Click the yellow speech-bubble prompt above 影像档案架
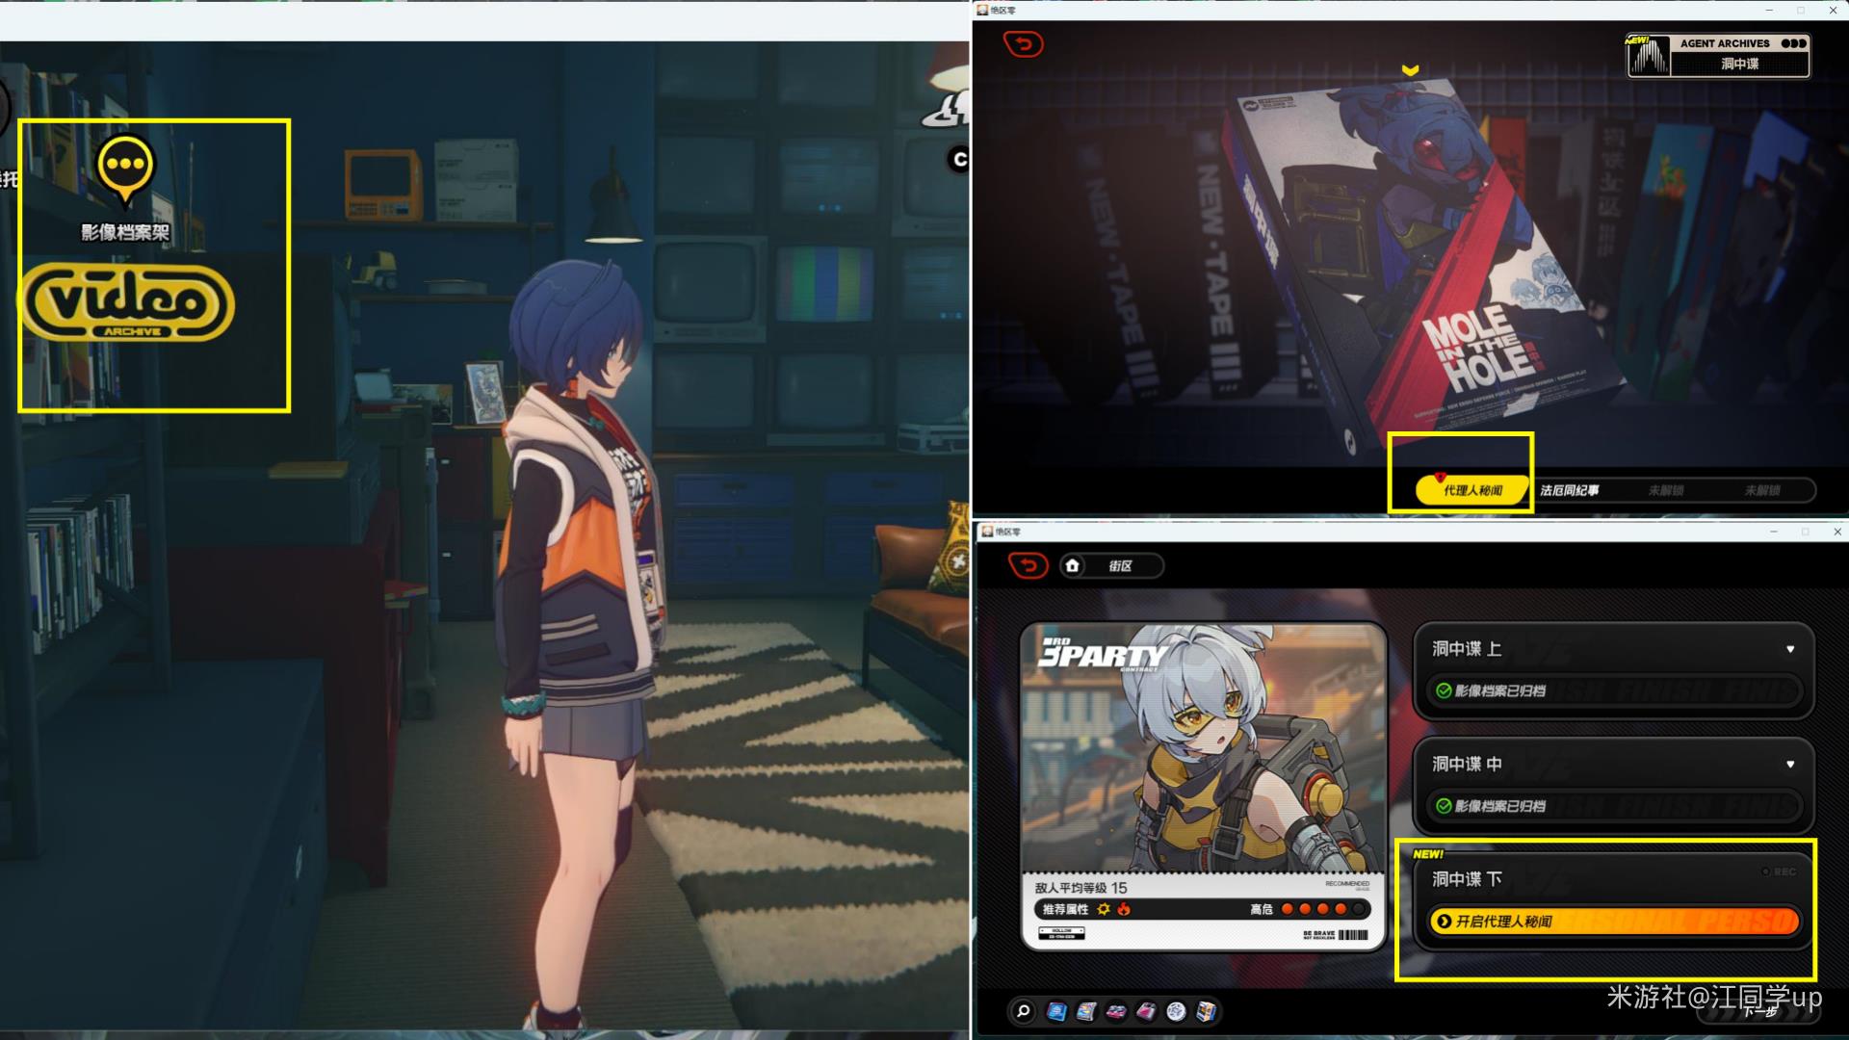The width and height of the screenshot is (1849, 1040). click(125, 169)
